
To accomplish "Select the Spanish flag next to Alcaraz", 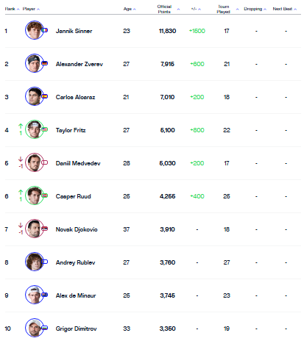I will pos(45,96).
